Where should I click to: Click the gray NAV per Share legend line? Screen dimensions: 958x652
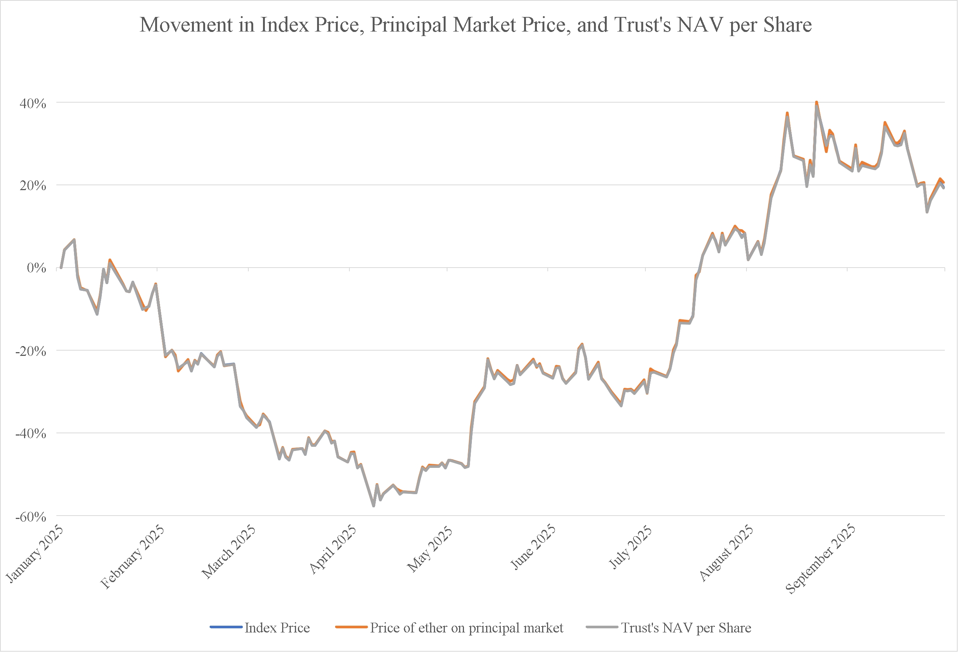(602, 627)
